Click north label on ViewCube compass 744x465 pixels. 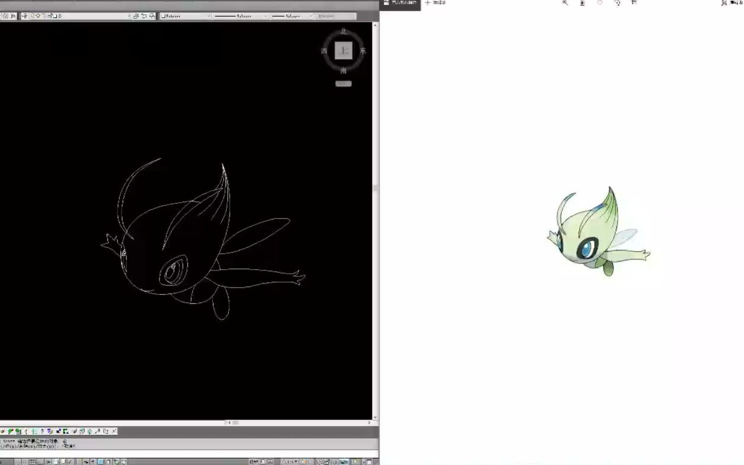(344, 32)
